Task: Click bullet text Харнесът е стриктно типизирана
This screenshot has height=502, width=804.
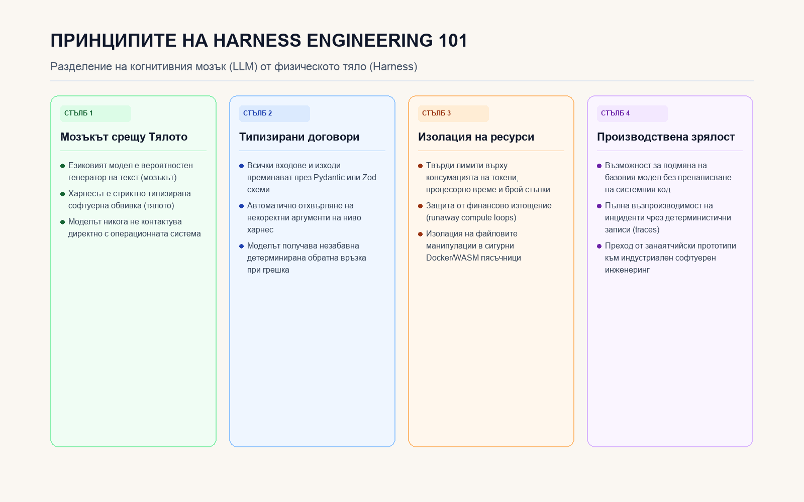Action: point(130,200)
